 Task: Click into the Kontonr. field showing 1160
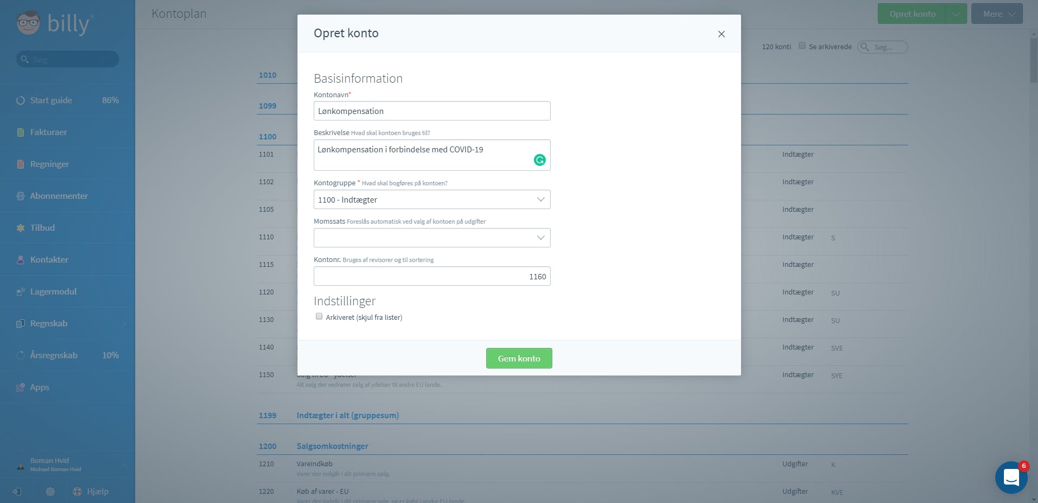(x=432, y=276)
